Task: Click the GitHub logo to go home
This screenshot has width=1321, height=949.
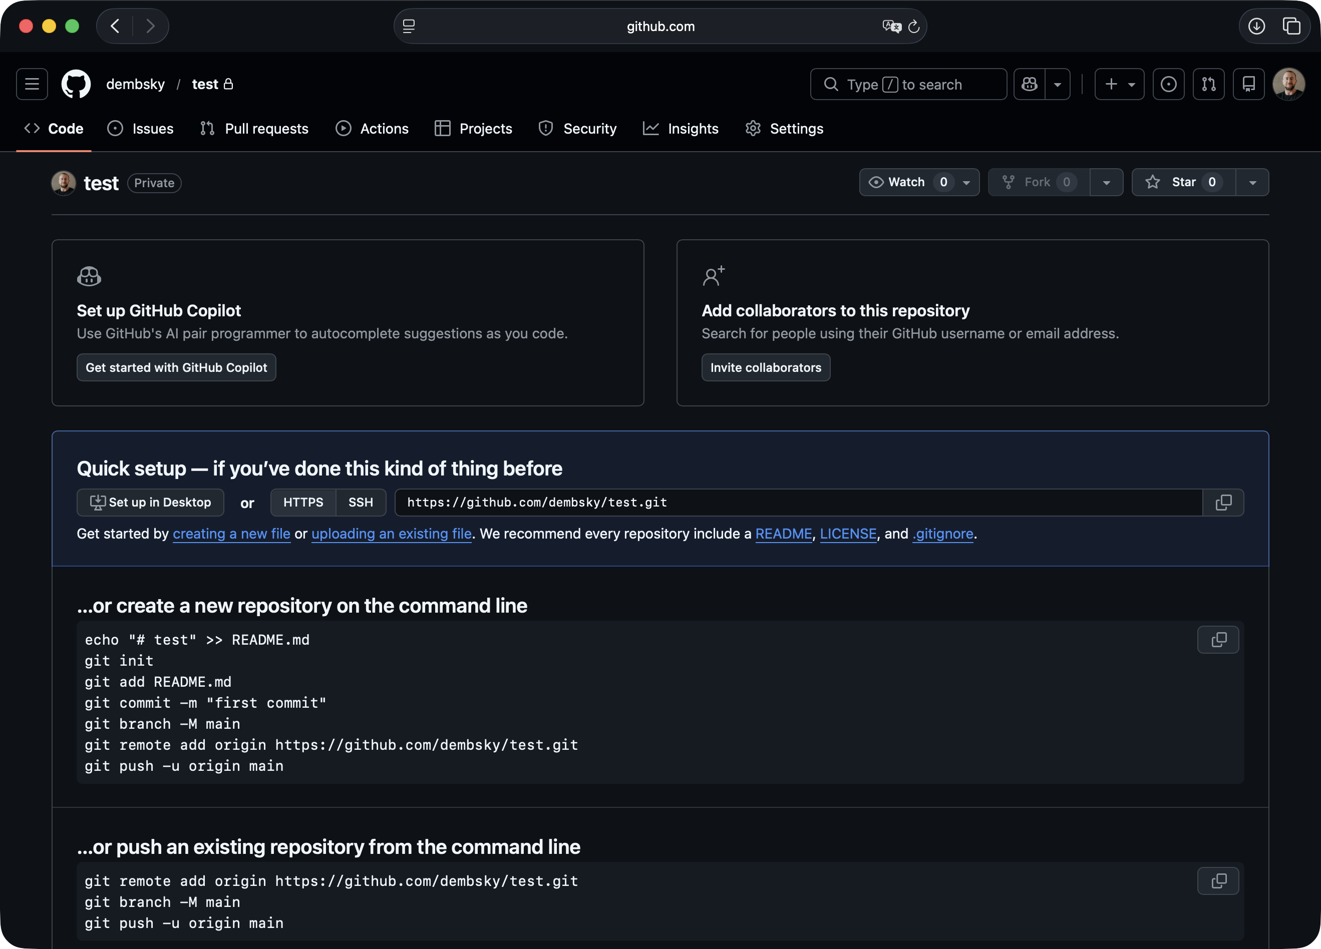Action: pos(76,84)
